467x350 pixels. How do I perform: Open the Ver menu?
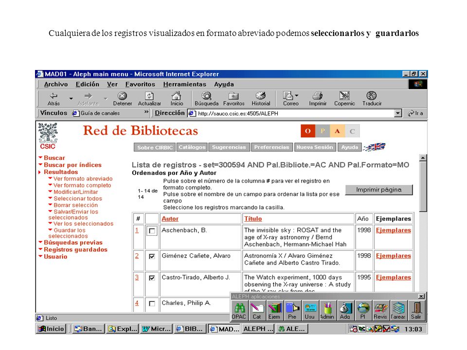pyautogui.click(x=112, y=84)
